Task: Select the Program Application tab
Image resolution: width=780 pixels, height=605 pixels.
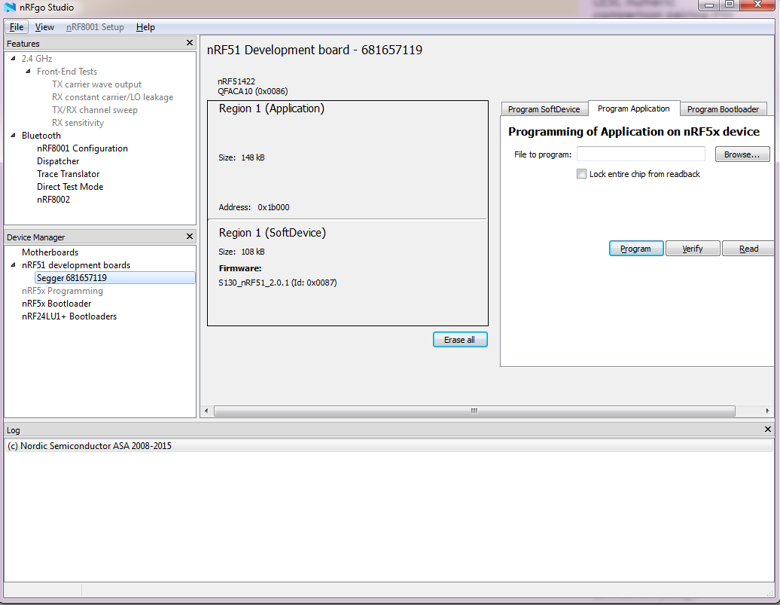Action: 634,108
